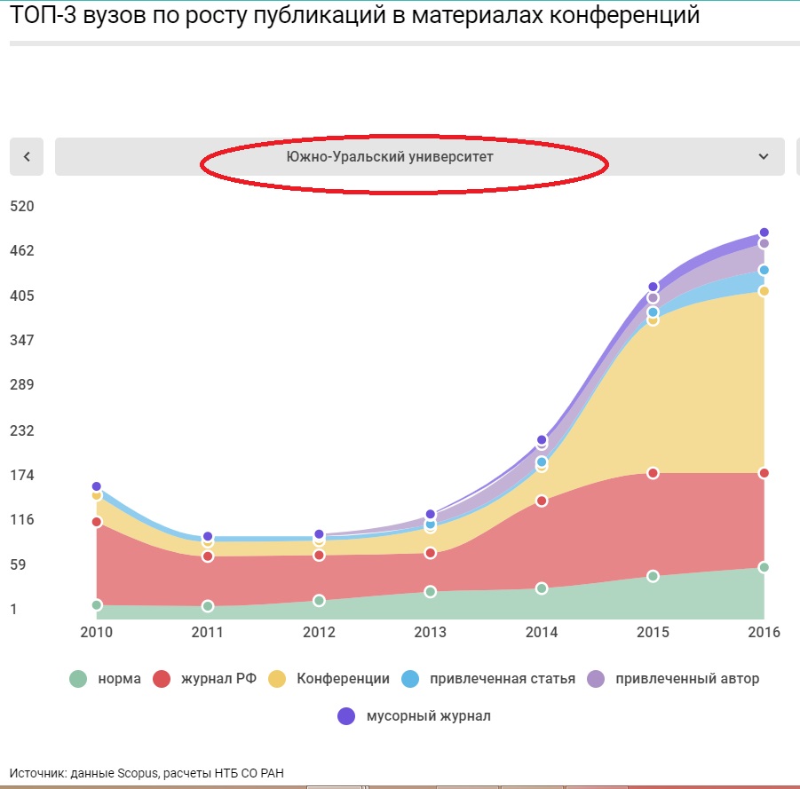
Task: Toggle the журнал РФ legend series
Action: point(218,679)
